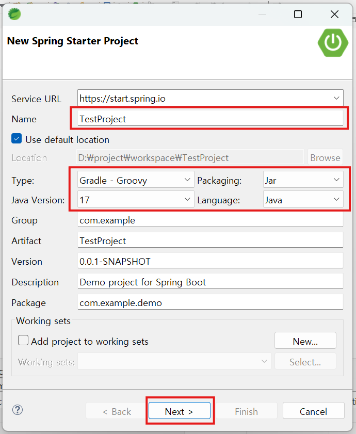Click the Spring leaf icon in title bar

coord(14,14)
